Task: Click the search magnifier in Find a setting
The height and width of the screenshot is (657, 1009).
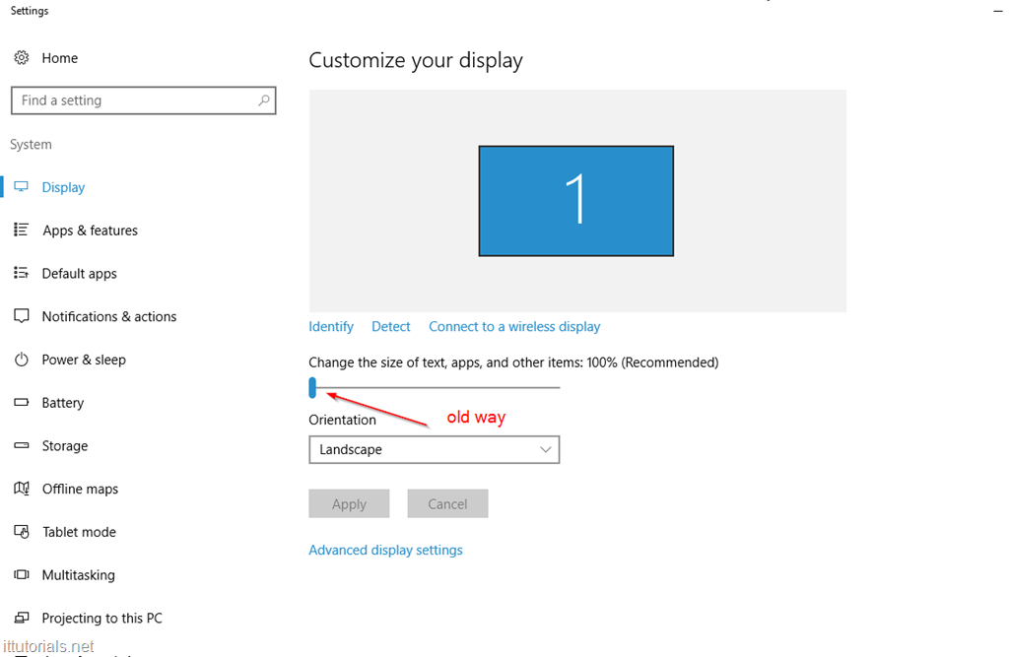Action: coord(263,100)
